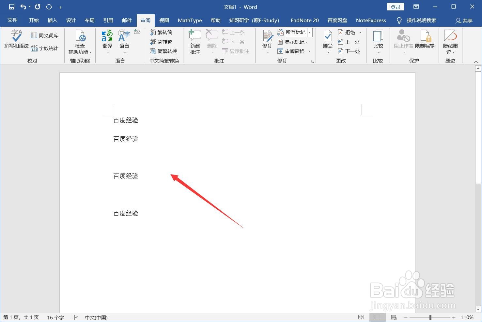Open the IME pad icon in Language group
Image resolution: width=482 pixels, height=322 pixels.
[137, 32]
